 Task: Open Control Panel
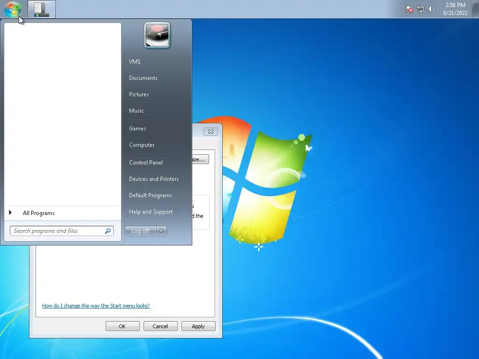click(146, 162)
